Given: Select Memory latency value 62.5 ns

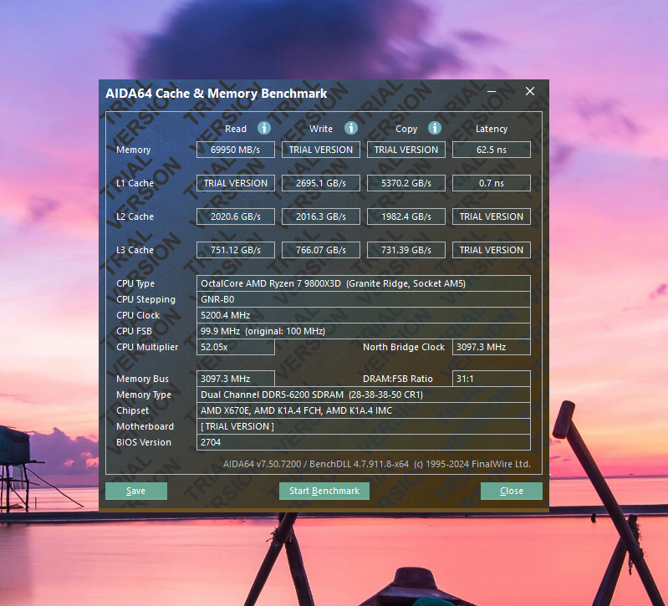Looking at the screenshot, I should click(492, 150).
